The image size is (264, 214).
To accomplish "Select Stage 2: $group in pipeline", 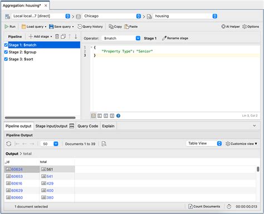I will point(22,52).
